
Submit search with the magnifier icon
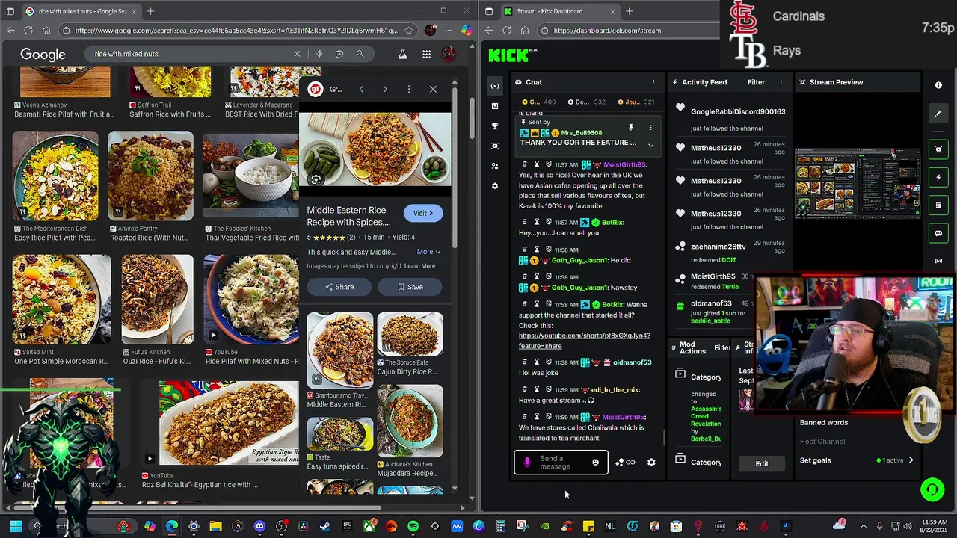[x=360, y=54]
